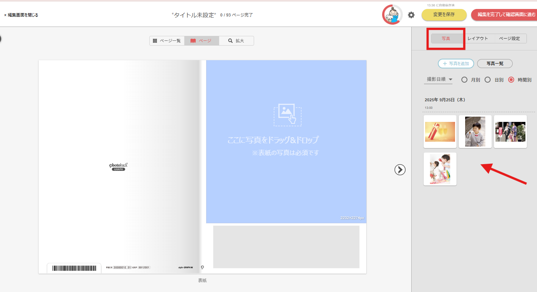The image size is (537, 292).
Task: Click the photo placeholder drag-drop icon
Action: 287,114
